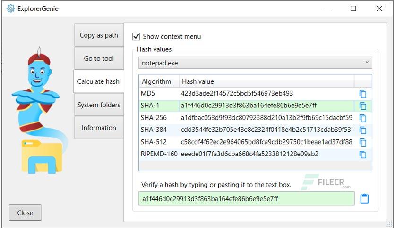This screenshot has height=228, width=395.
Task: Click SHA-1 hash a1f446d0c299 in the table
Action: coord(249,106)
